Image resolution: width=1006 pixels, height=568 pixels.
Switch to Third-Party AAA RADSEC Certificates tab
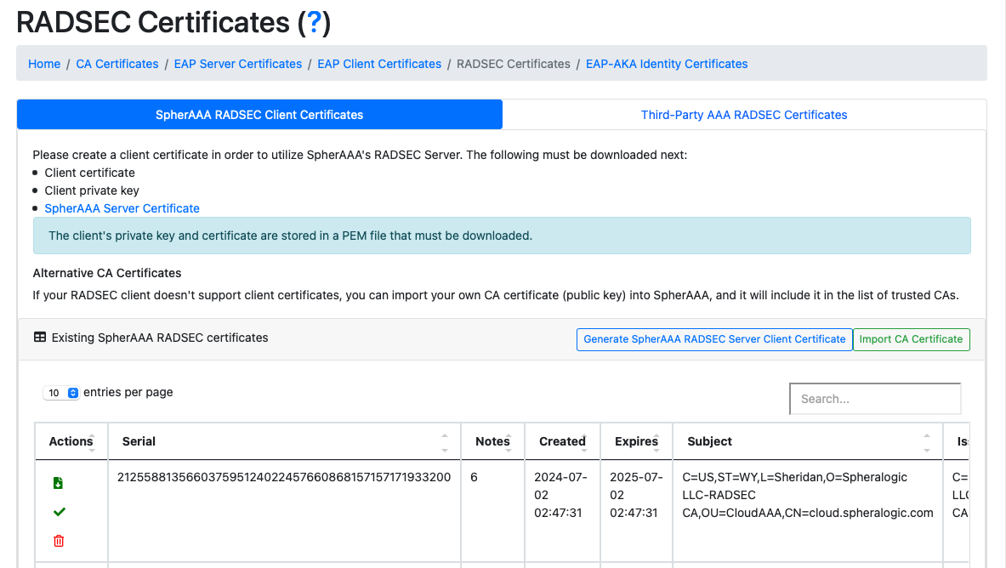click(744, 115)
